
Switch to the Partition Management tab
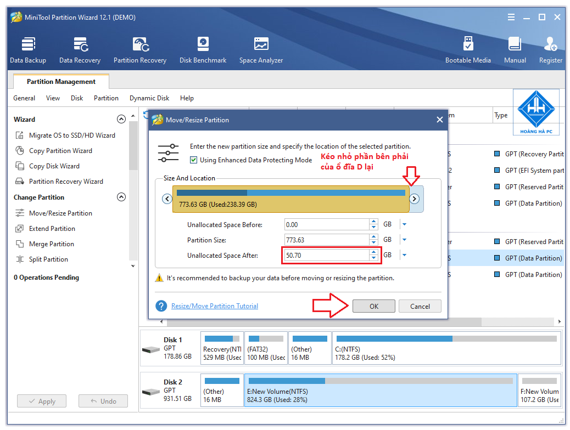60,81
